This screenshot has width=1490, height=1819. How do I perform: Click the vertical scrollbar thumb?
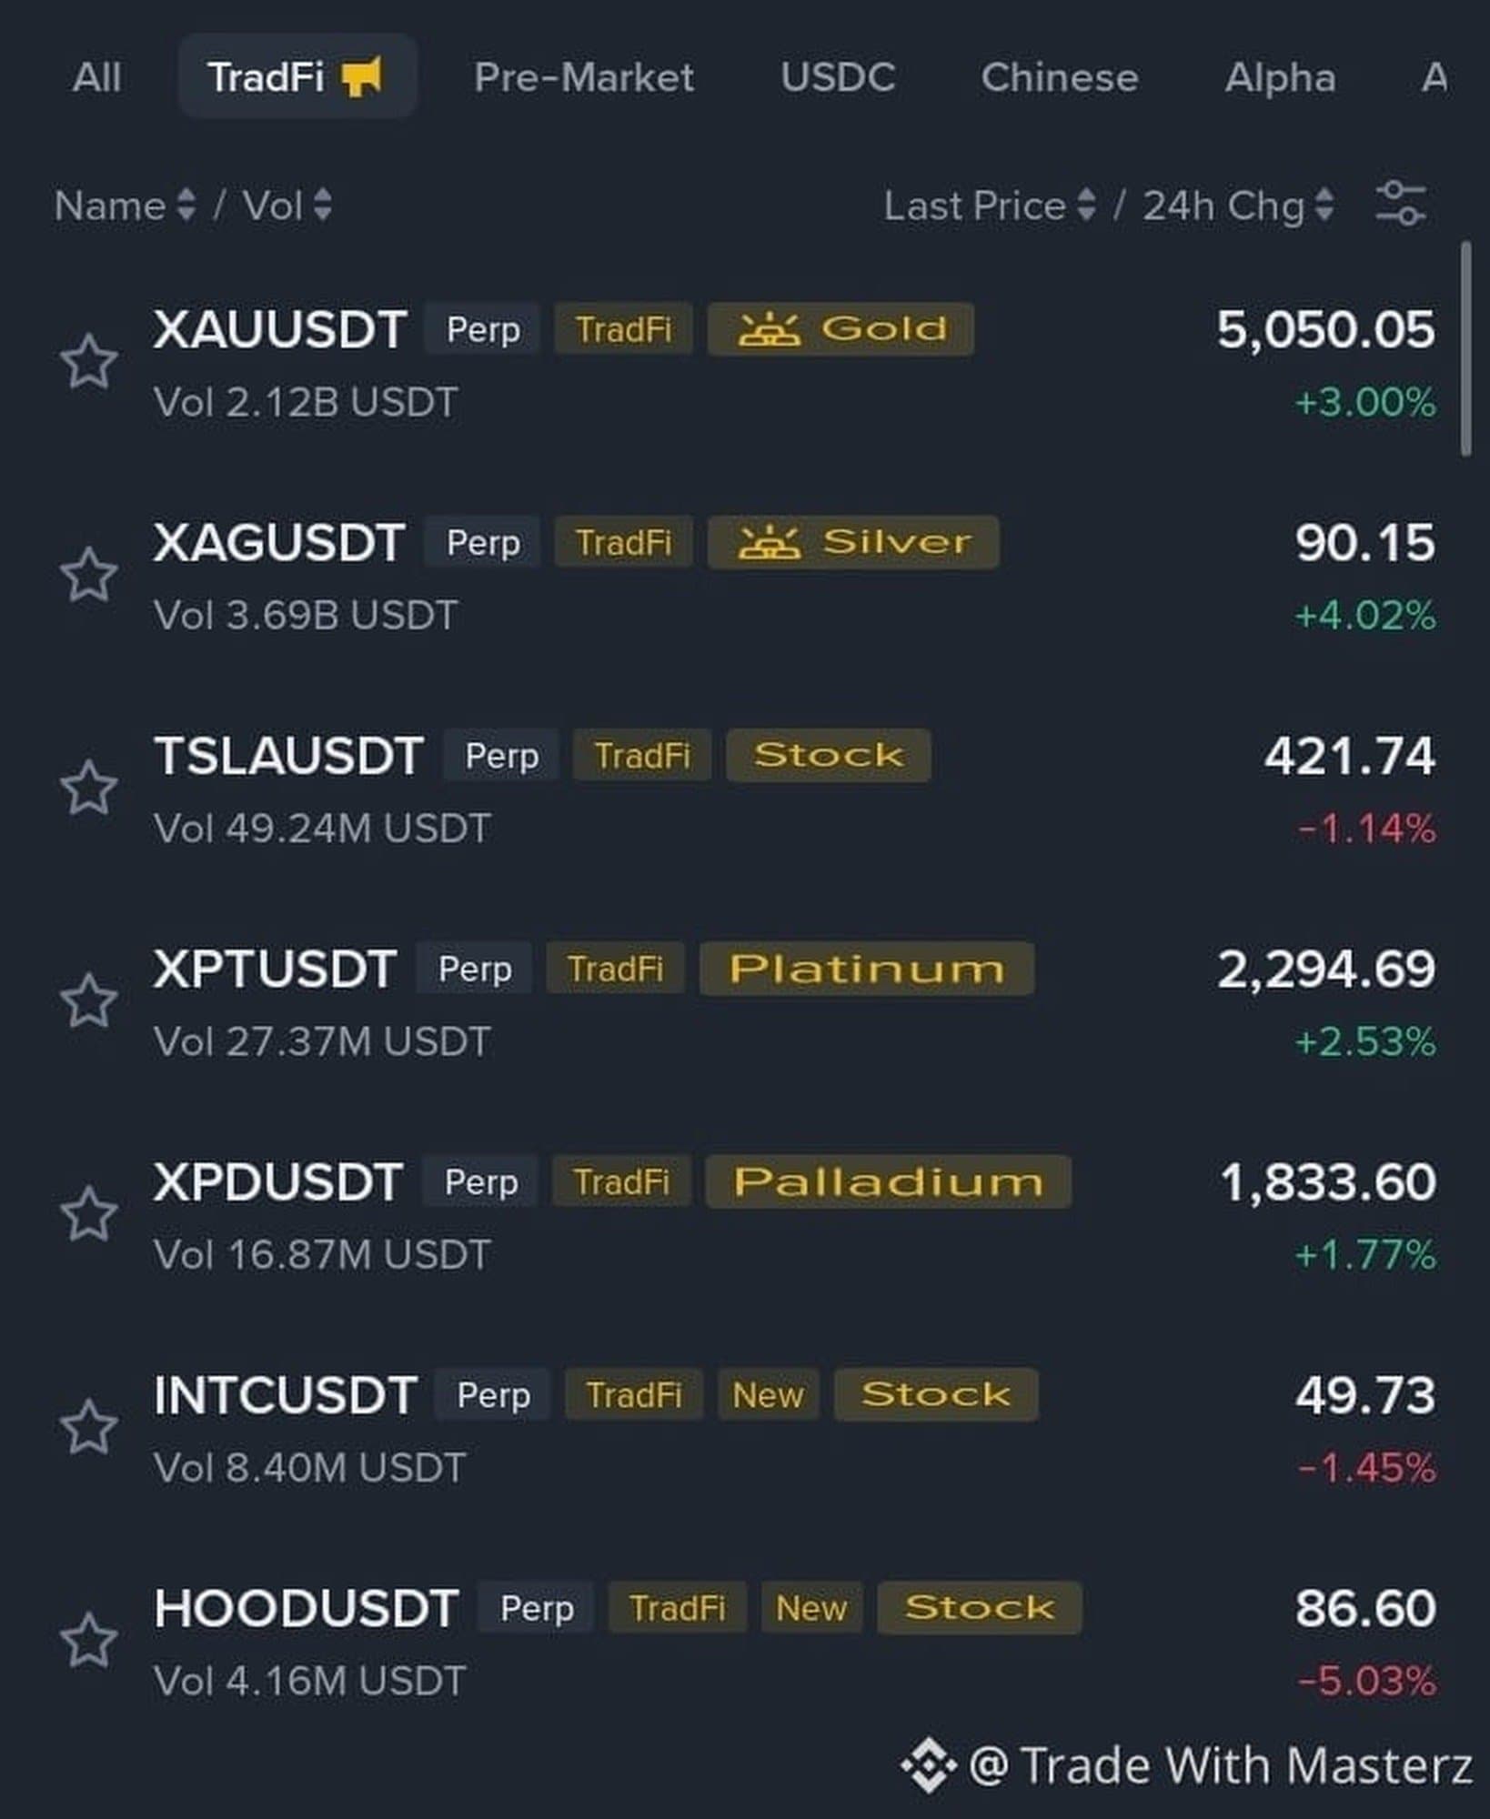tap(1465, 347)
